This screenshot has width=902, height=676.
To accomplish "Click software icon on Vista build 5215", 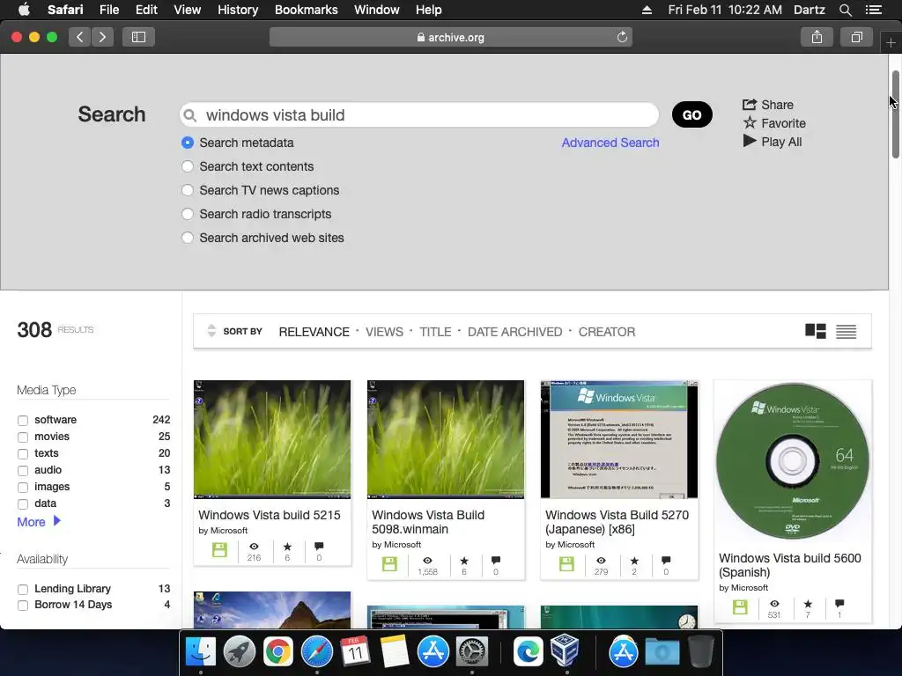I will (219, 550).
